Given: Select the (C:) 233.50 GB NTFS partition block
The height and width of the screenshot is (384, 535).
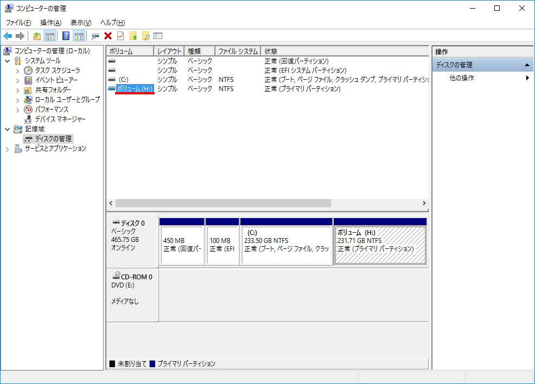Looking at the screenshot, I should pos(286,241).
